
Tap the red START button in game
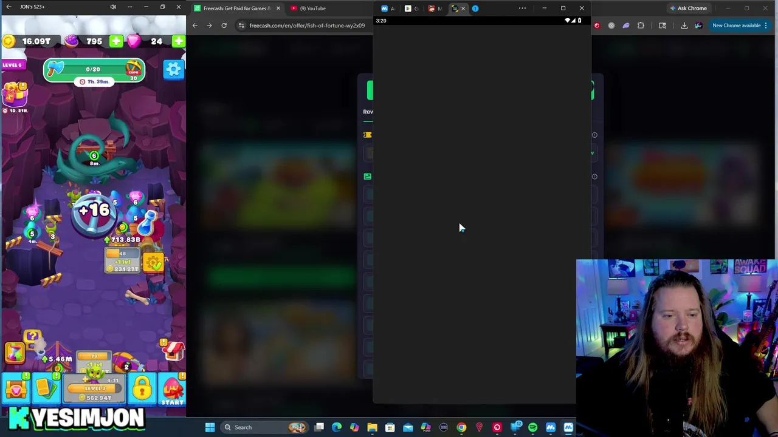[x=173, y=390]
